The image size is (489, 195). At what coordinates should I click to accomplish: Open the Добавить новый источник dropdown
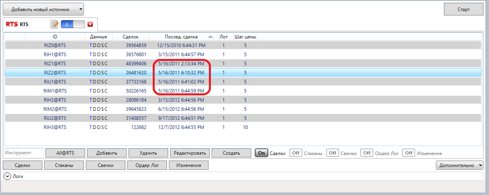tap(43, 9)
